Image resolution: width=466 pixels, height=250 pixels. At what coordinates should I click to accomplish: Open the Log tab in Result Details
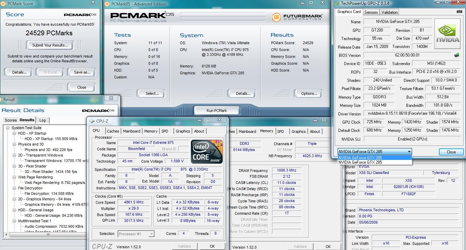(42, 120)
